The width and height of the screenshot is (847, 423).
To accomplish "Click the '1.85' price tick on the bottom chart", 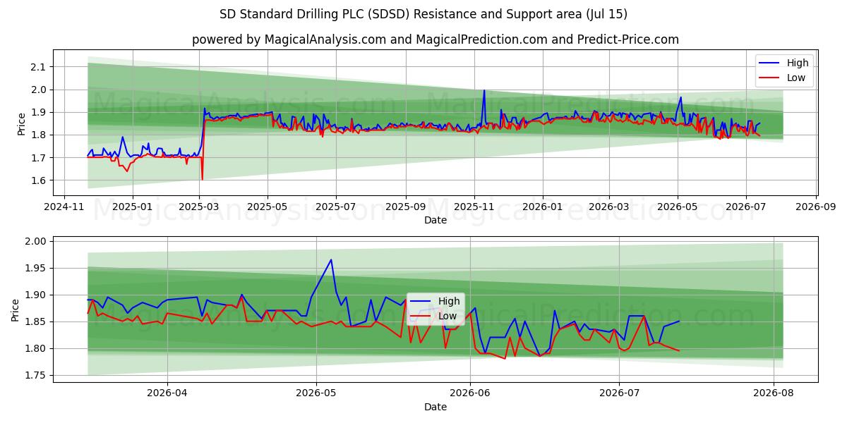I will click(x=36, y=321).
